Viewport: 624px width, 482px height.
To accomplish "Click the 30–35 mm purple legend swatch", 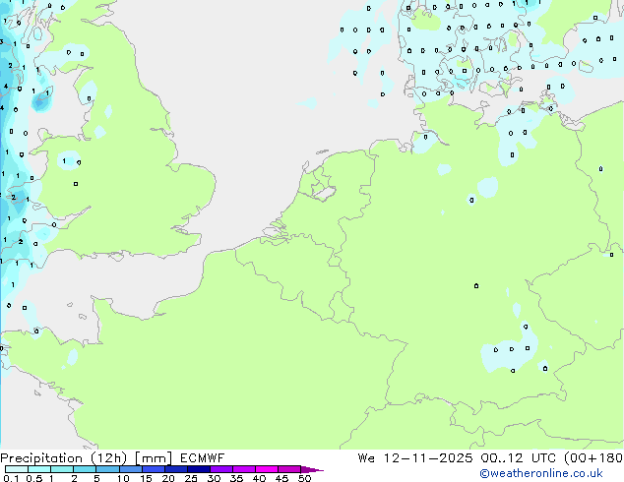I will [221, 469].
